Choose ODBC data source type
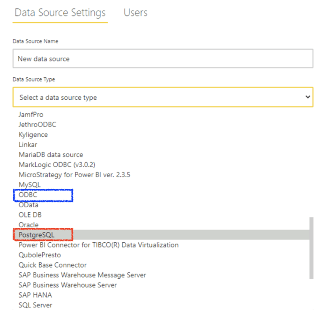328x321 pixels. [28, 195]
